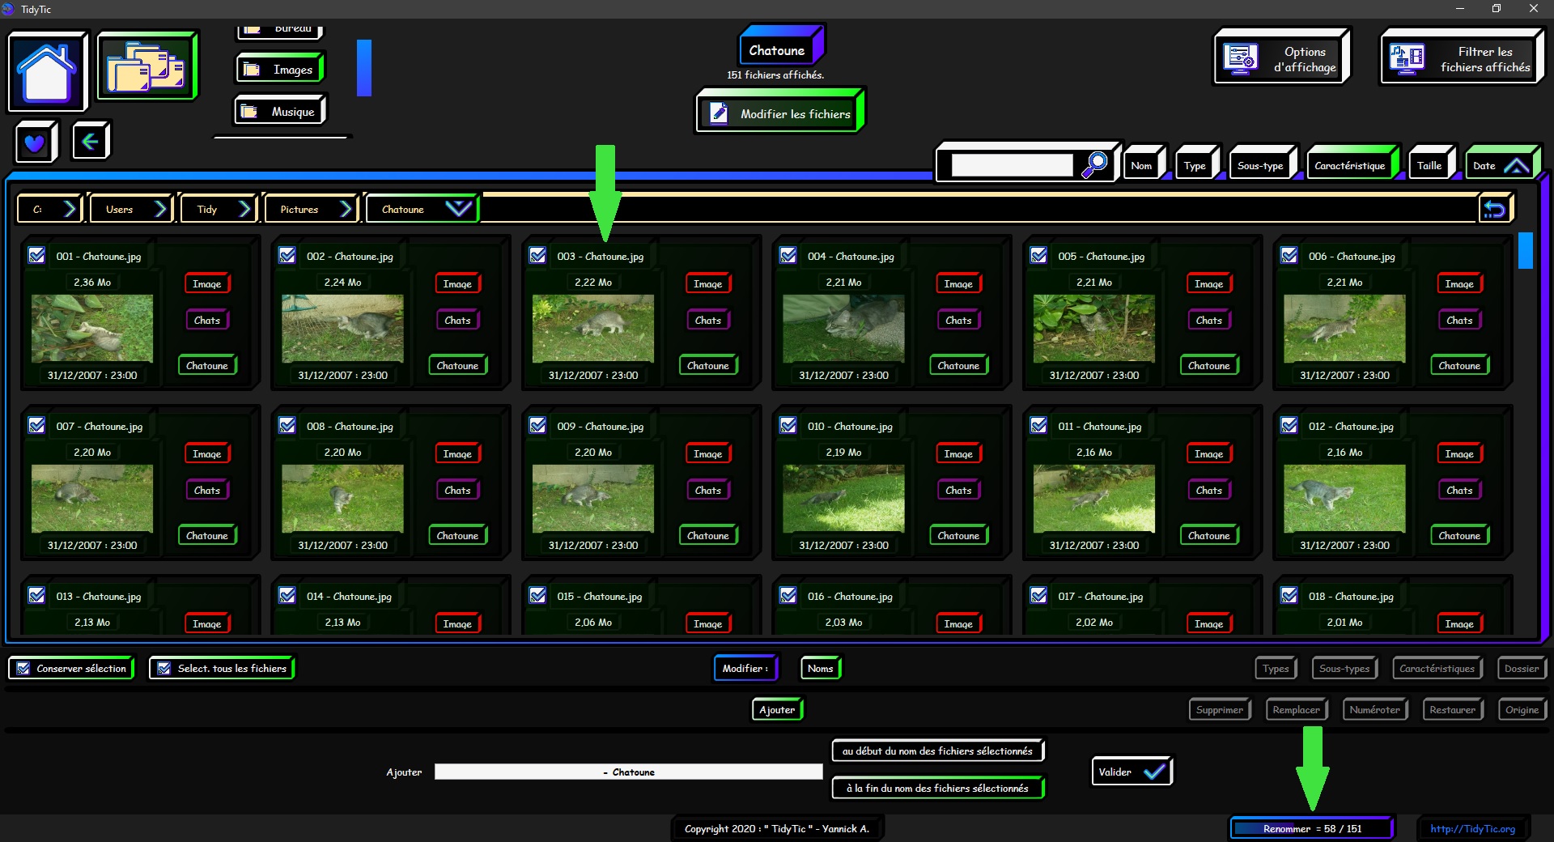Click the Ajouter action button
The width and height of the screenshot is (1554, 842).
[778, 710]
